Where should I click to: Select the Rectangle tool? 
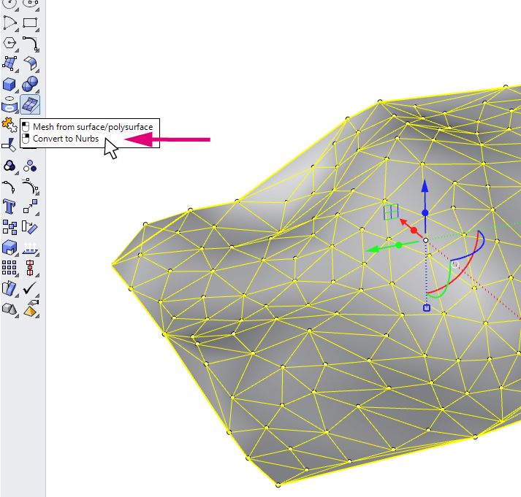30,23
